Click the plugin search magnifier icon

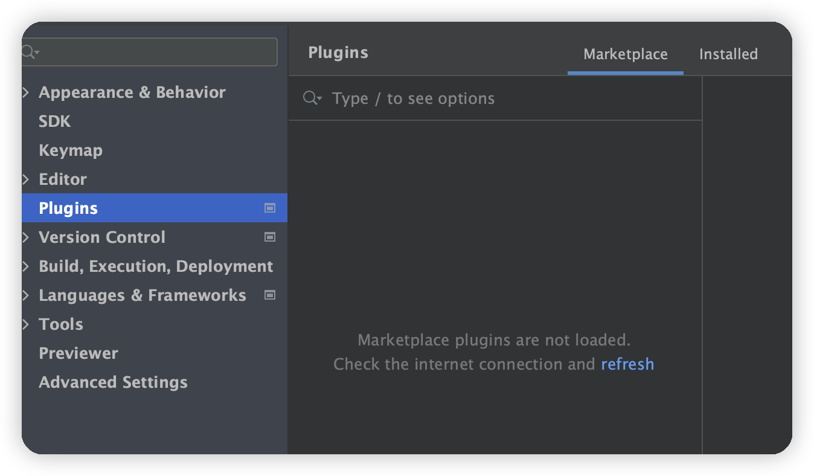tap(312, 98)
